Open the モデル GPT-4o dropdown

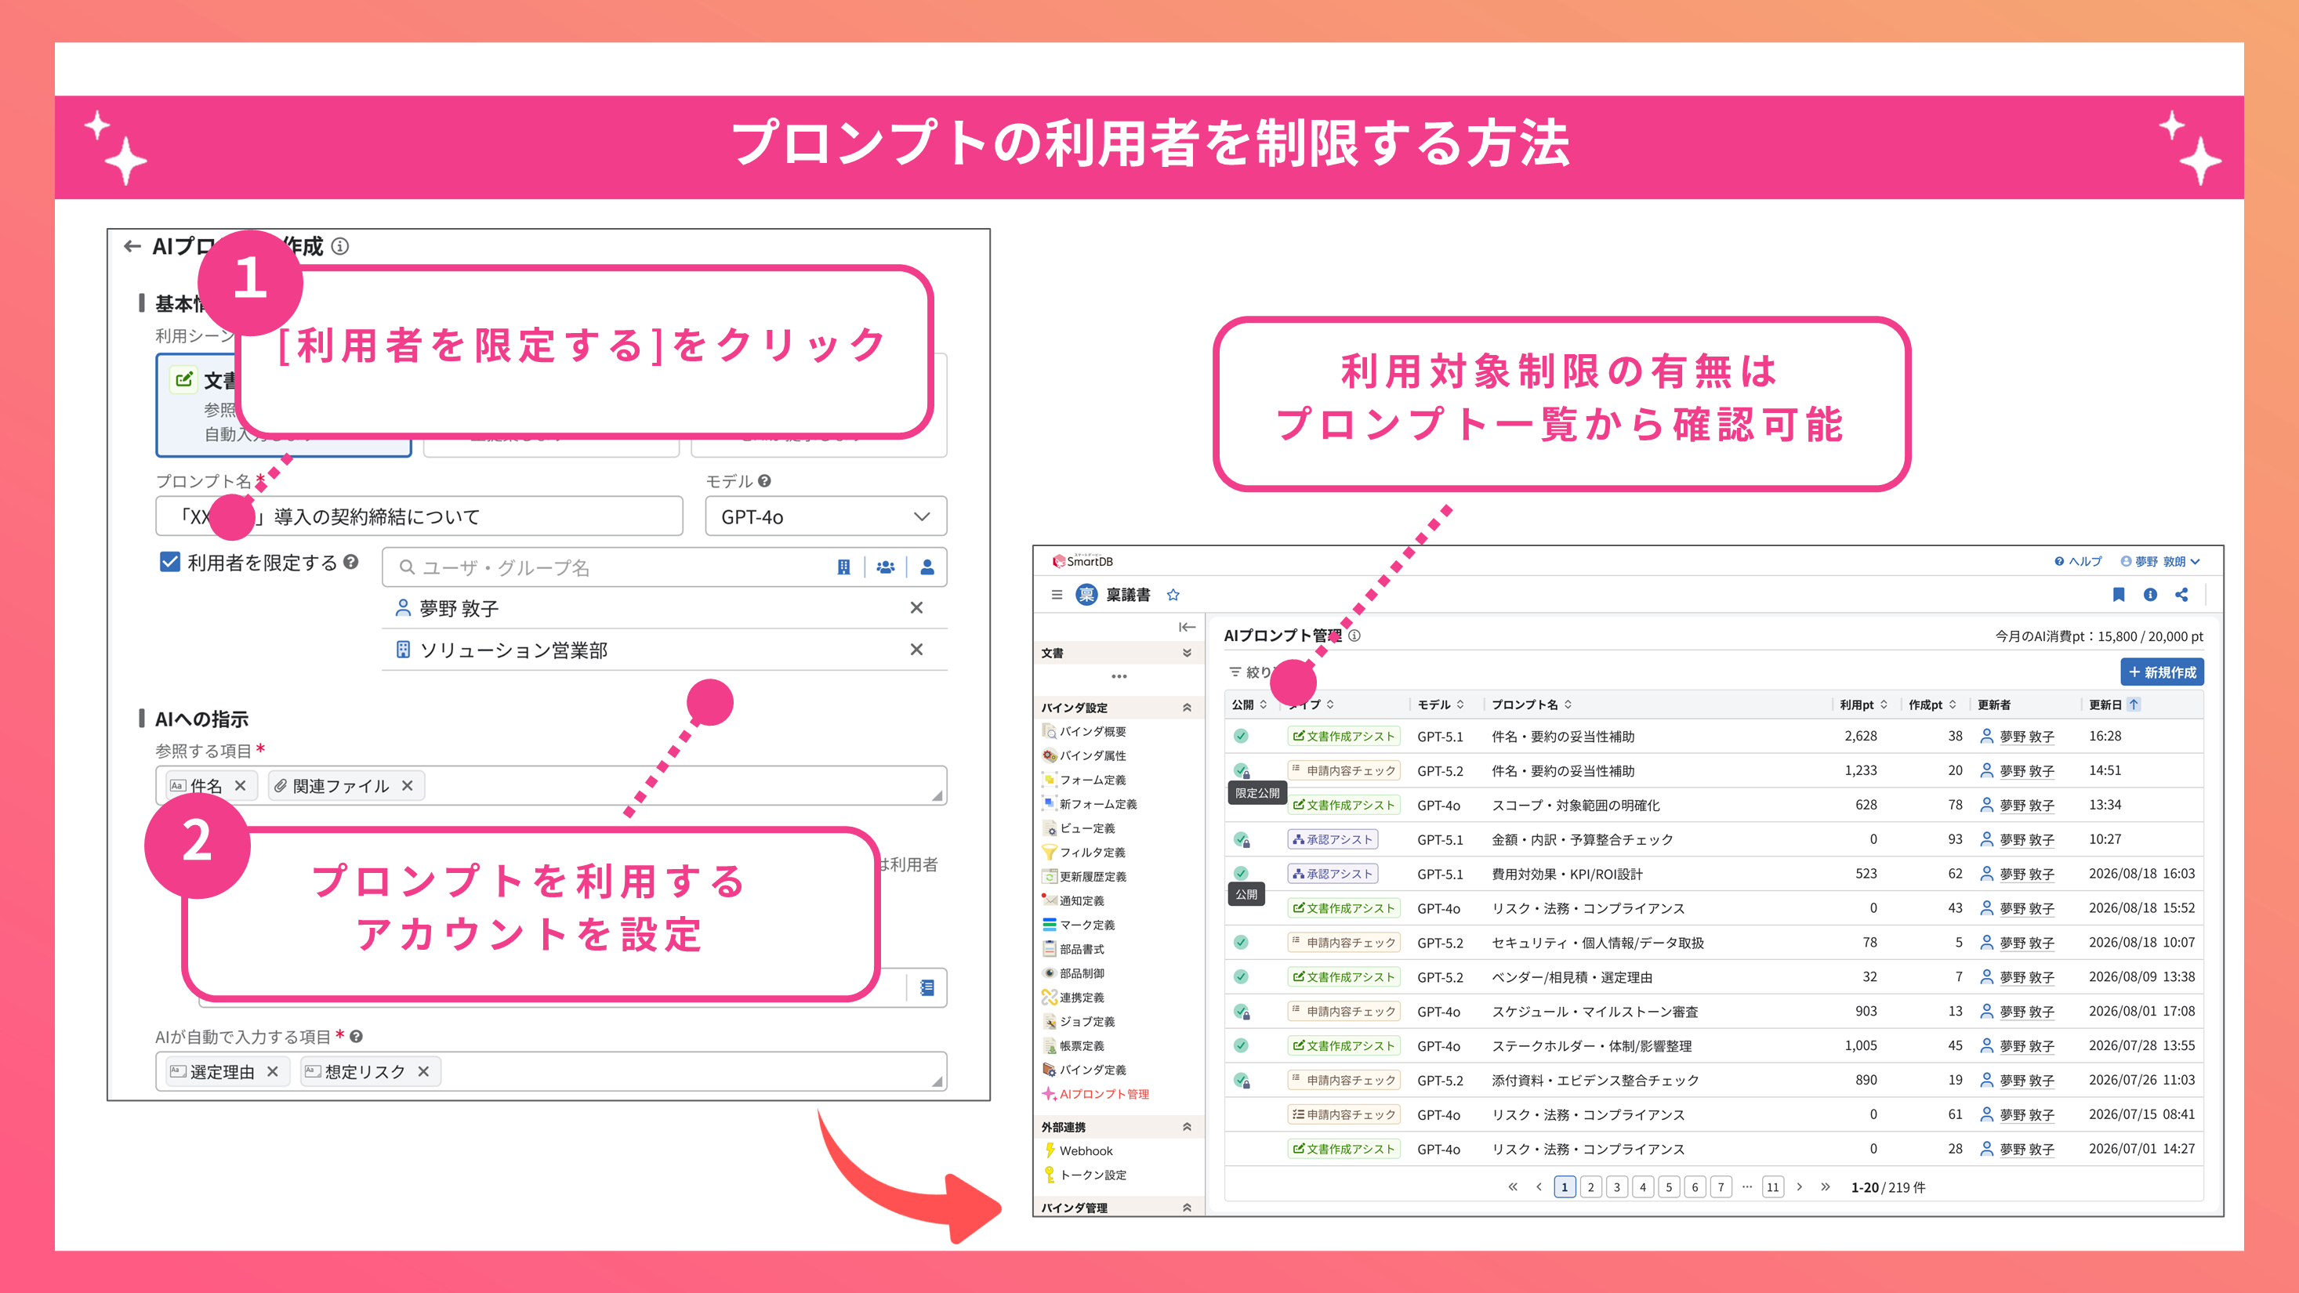click(x=825, y=516)
